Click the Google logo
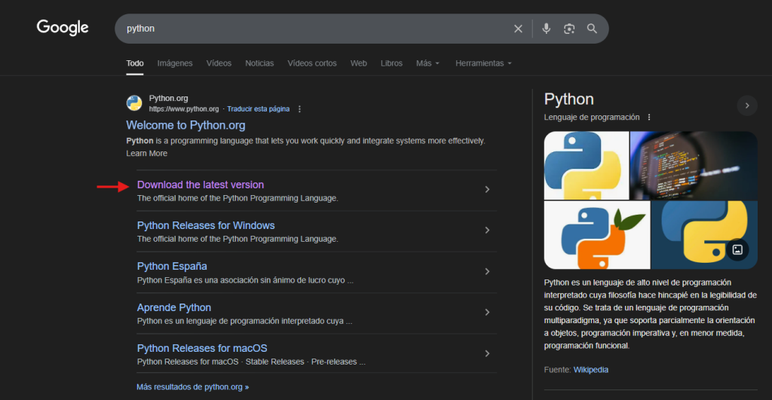Viewport: 772px width, 400px height. [x=63, y=28]
